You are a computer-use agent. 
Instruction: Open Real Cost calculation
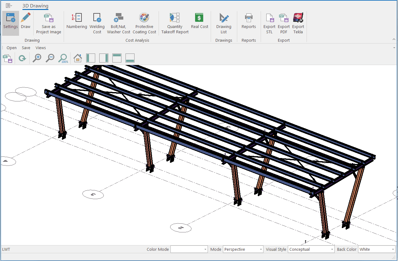point(199,21)
